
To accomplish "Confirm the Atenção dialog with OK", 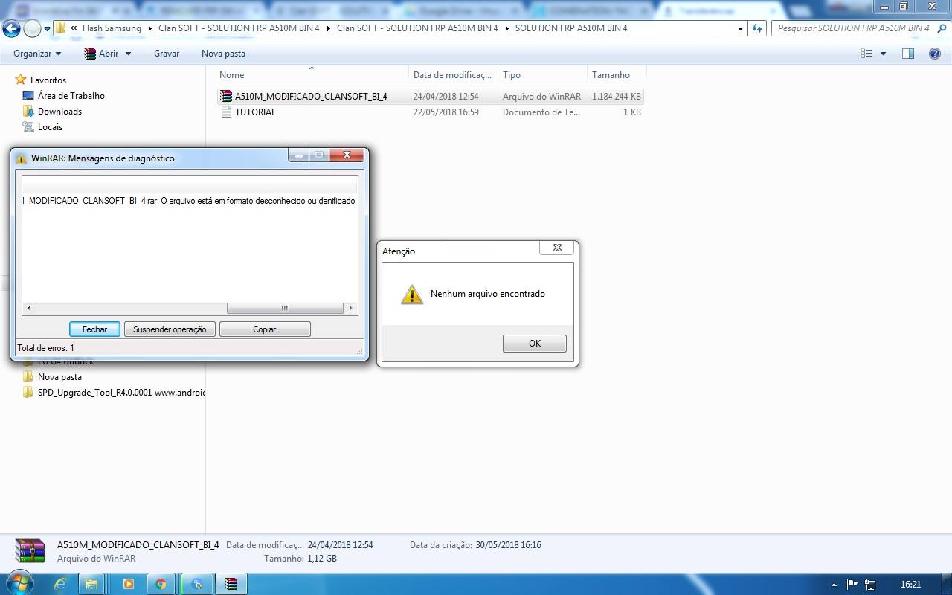I will pyautogui.click(x=534, y=344).
